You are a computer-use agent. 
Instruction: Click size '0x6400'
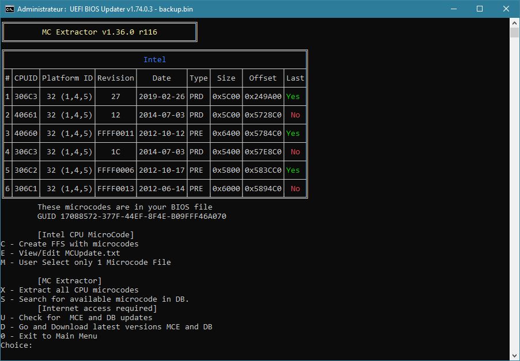tap(226, 133)
